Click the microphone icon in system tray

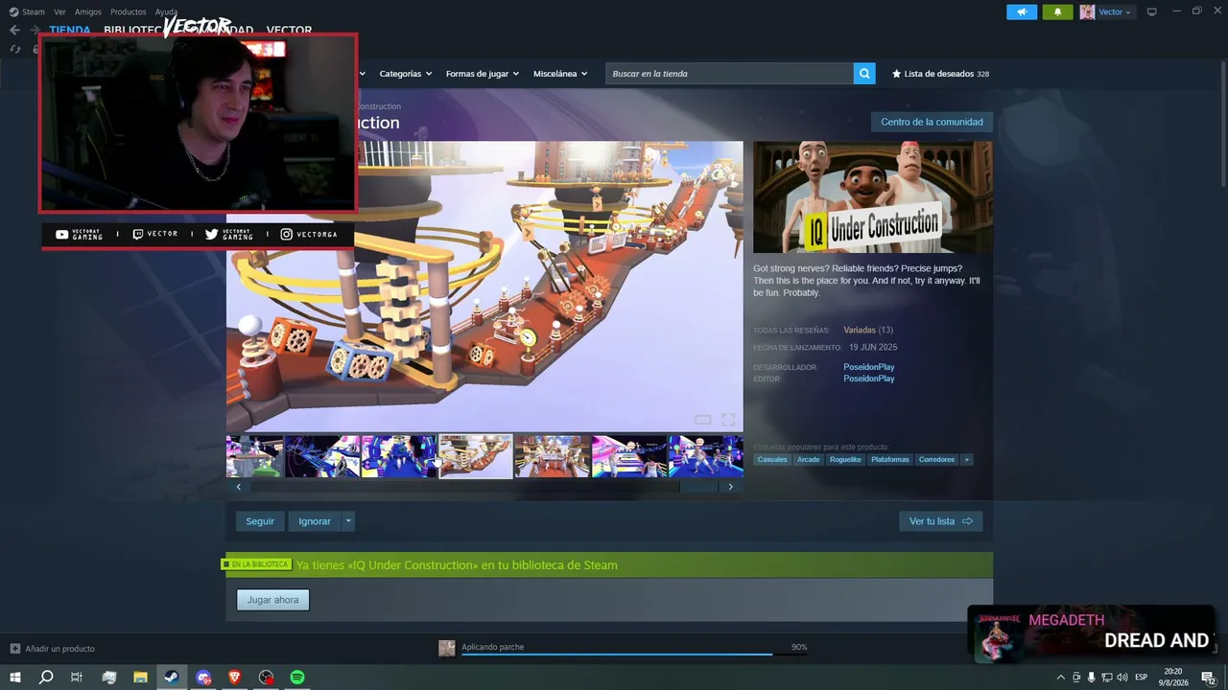[1092, 678]
